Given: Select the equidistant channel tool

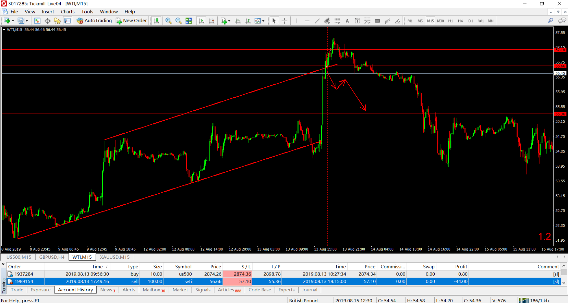Looking at the screenshot, I should (327, 21).
